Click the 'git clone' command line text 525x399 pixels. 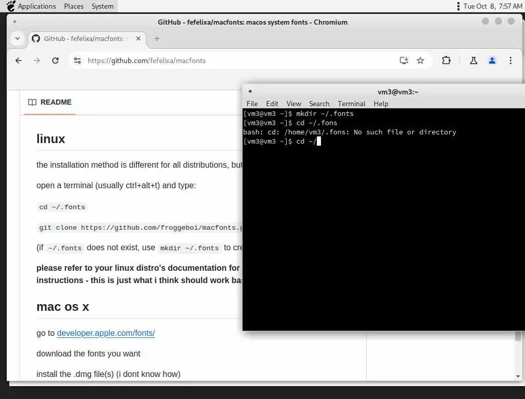point(140,228)
